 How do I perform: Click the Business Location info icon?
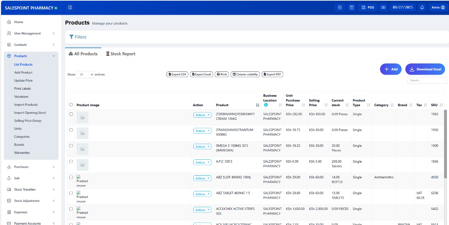(266, 105)
